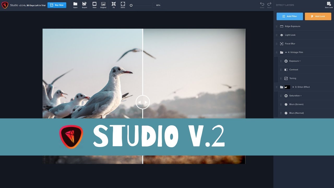Click the Blurs (Normal) circle icon
This screenshot has height=188, width=334.
click(x=286, y=113)
